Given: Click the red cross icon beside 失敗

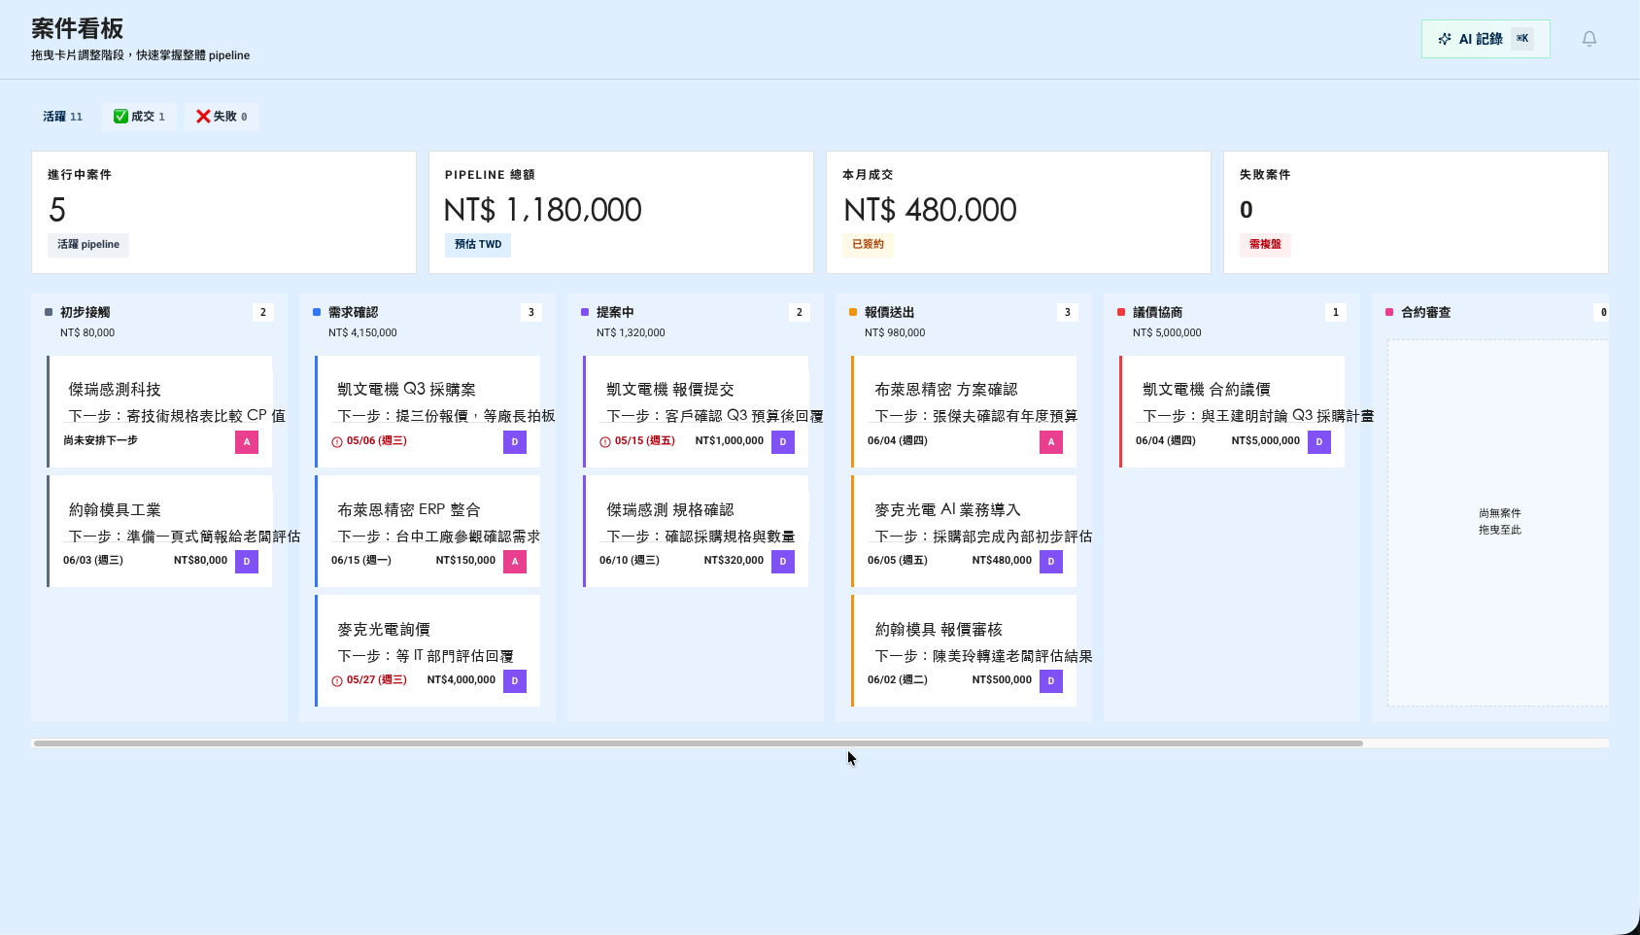Looking at the screenshot, I should click(203, 117).
